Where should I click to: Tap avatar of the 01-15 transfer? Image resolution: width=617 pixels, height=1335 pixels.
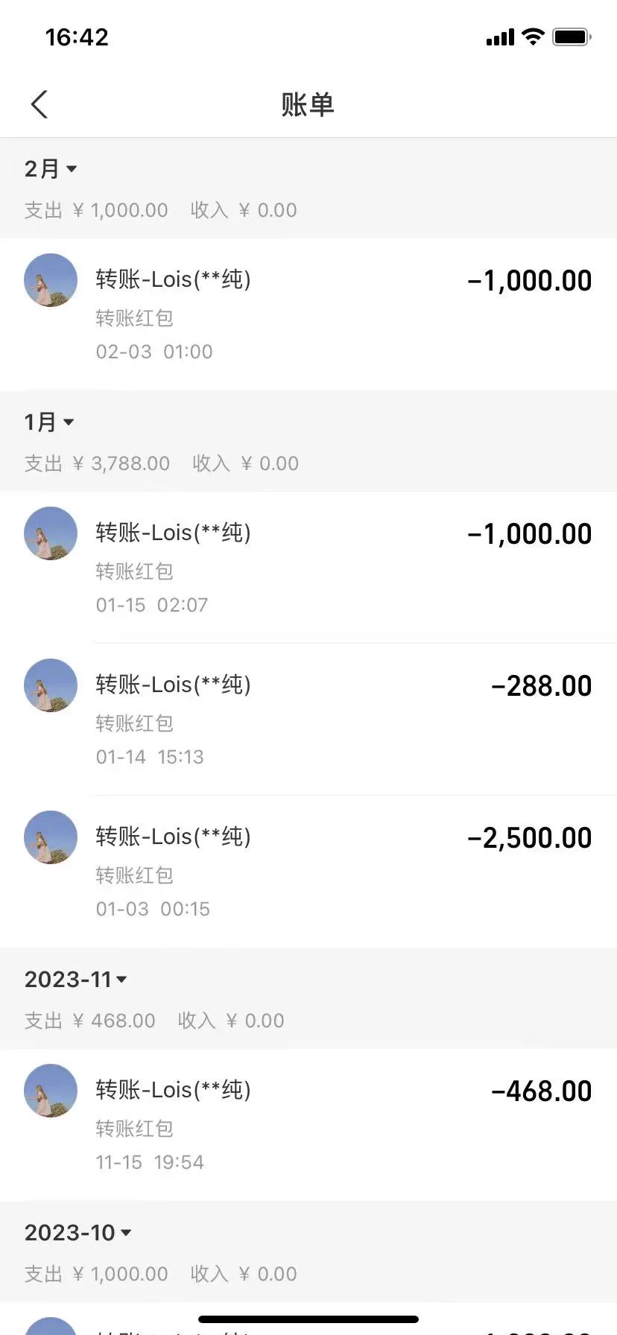(x=51, y=533)
